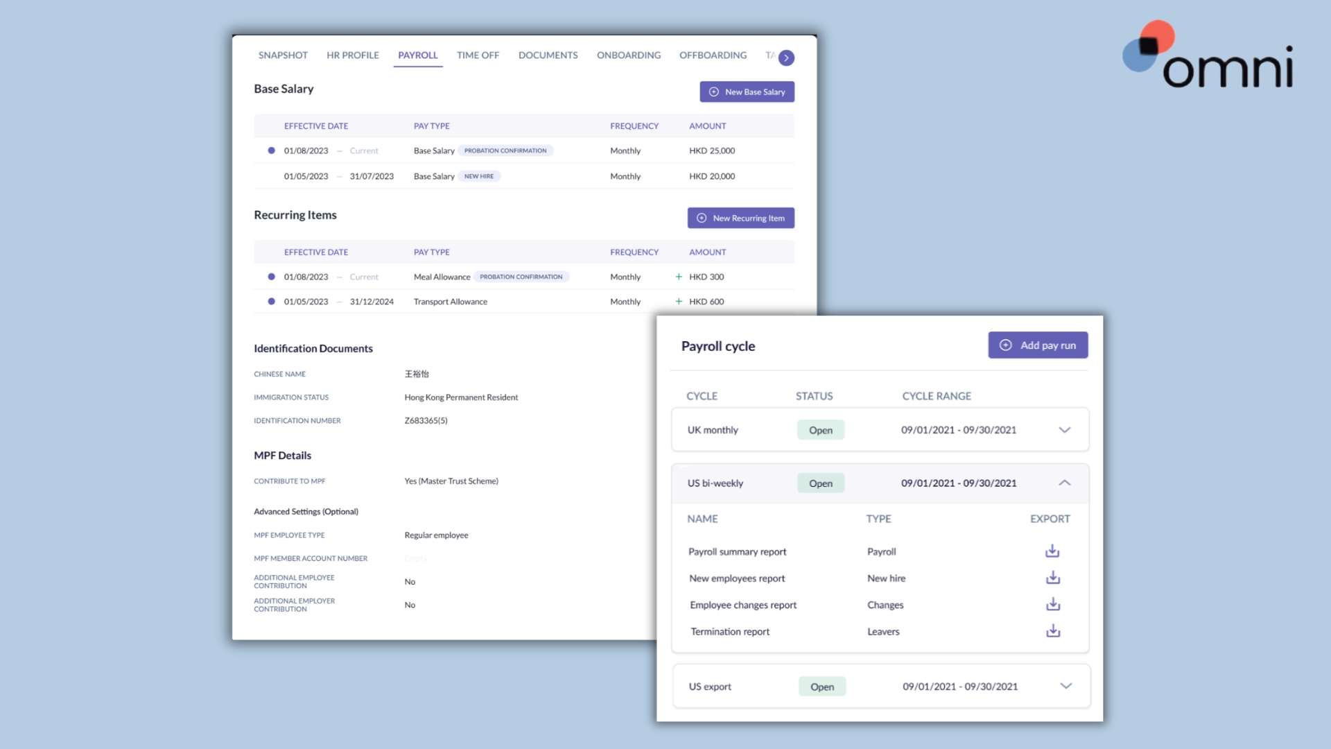Select the Meal Allowance pay type
Image resolution: width=1331 pixels, height=749 pixels.
(x=442, y=277)
